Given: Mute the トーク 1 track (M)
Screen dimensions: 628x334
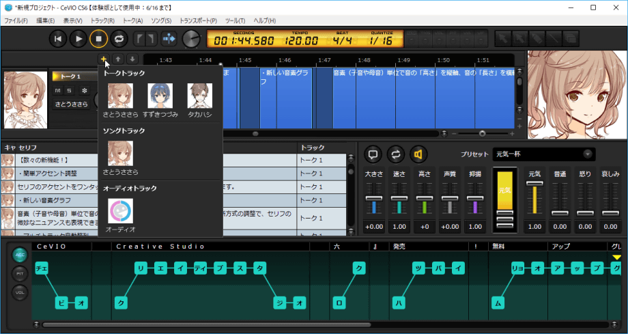Looking at the screenshot, I should click(x=58, y=91).
